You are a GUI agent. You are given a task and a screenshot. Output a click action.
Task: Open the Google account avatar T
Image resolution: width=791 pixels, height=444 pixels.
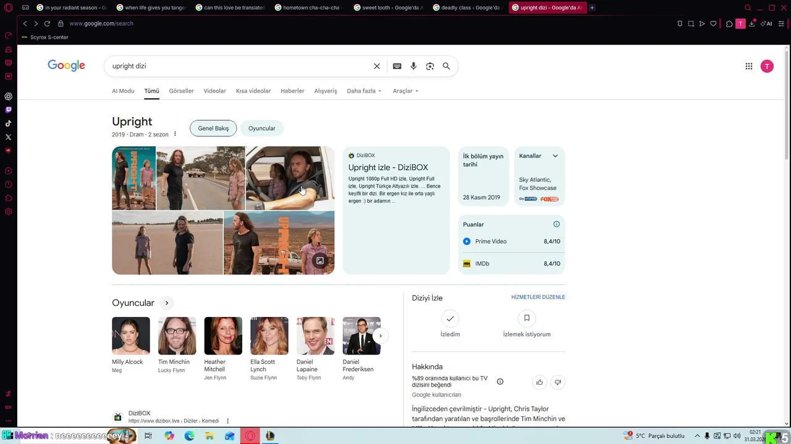(767, 66)
